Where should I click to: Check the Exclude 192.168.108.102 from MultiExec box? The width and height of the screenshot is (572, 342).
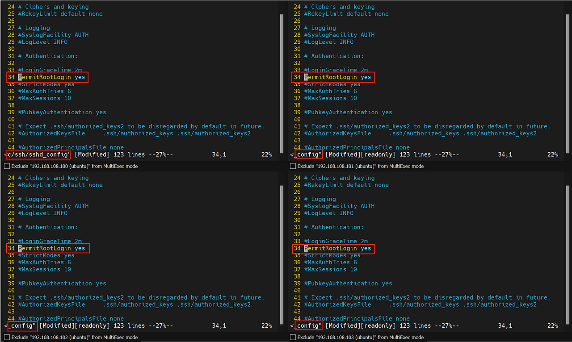[7, 338]
